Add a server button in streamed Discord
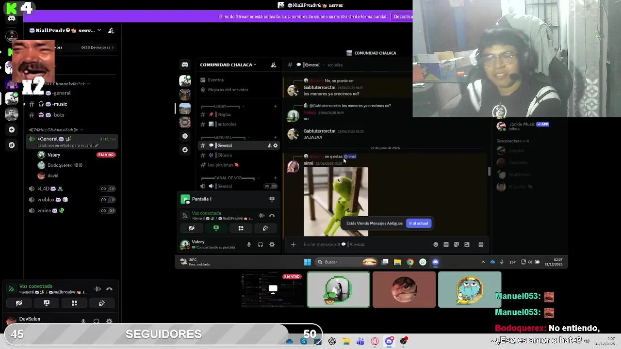Screen dimensions: 621x349 tap(185, 136)
